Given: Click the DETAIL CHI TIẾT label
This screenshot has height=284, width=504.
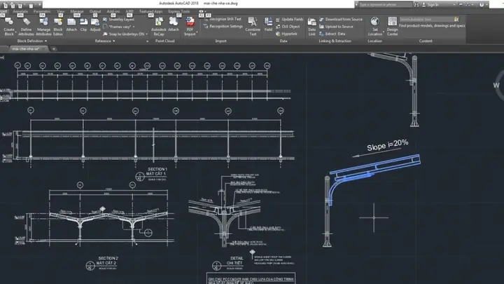Looking at the screenshot, I should click(237, 260).
